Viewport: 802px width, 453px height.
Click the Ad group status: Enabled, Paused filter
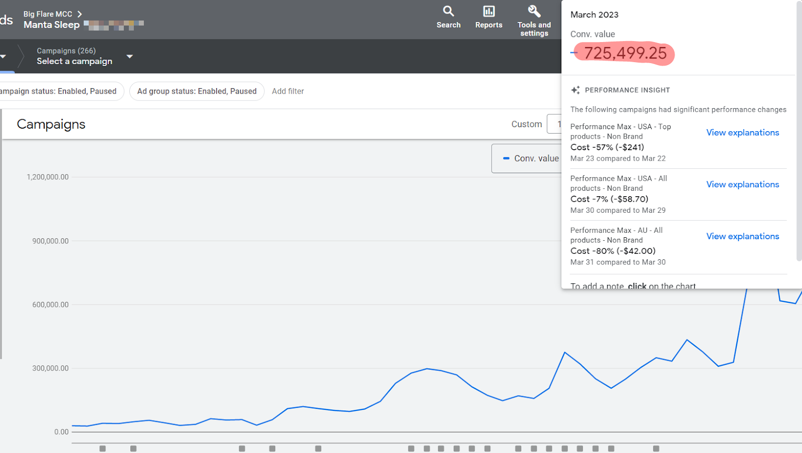pyautogui.click(x=197, y=91)
